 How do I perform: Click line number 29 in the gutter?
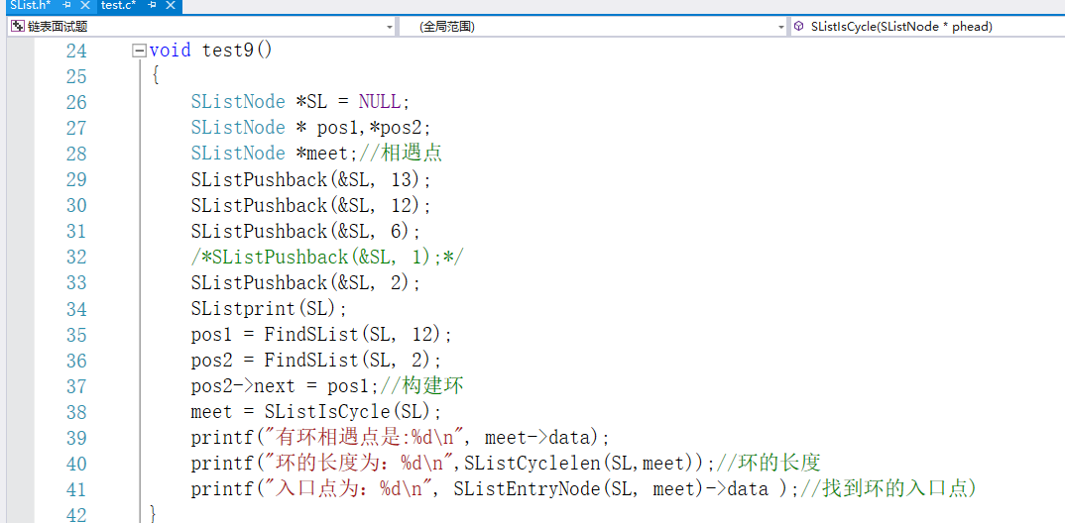click(x=76, y=179)
